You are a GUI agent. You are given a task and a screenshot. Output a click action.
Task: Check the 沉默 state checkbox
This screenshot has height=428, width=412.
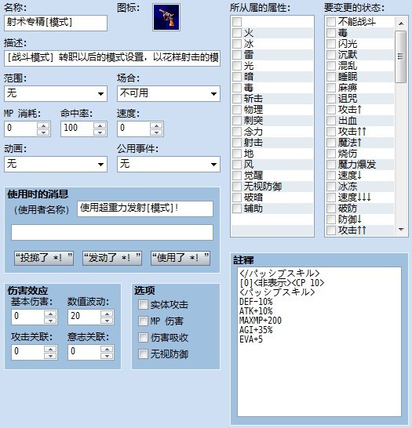pyautogui.click(x=331, y=55)
